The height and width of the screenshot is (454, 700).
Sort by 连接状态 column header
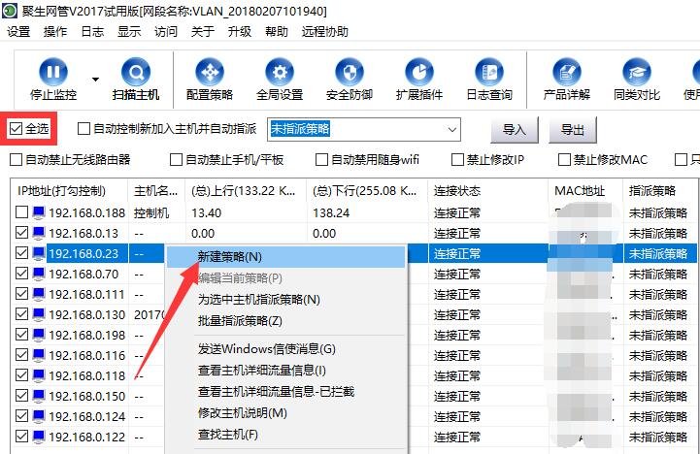487,191
